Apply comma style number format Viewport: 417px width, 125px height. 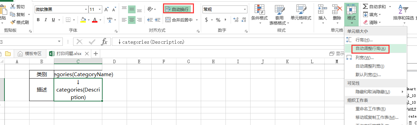225,20
